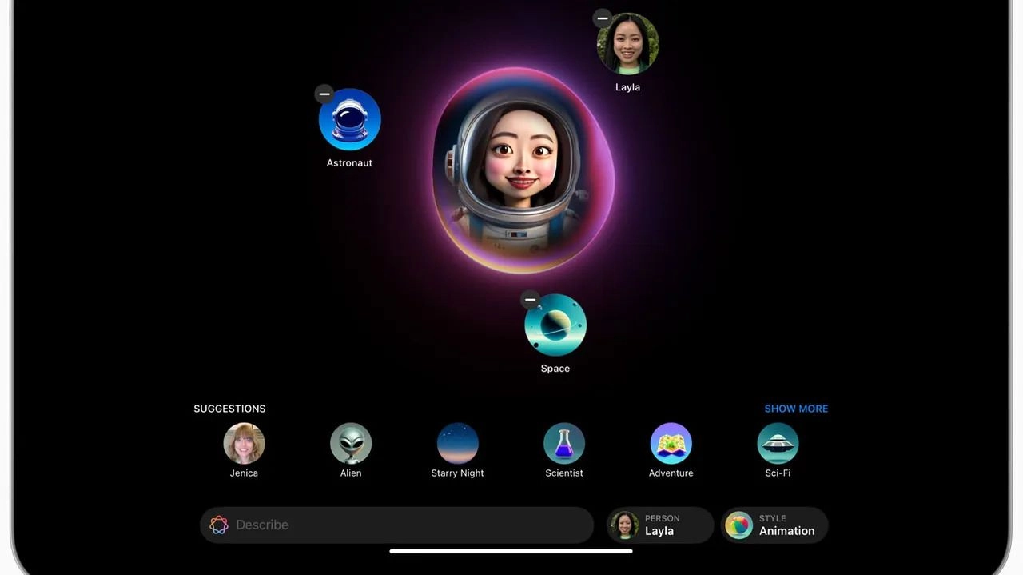
Task: Expand suggestions with Show More
Action: (x=796, y=409)
